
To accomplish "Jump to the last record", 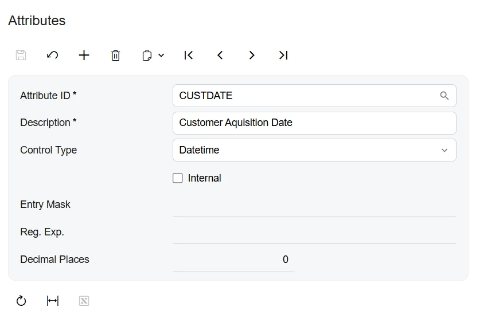I will [x=283, y=55].
